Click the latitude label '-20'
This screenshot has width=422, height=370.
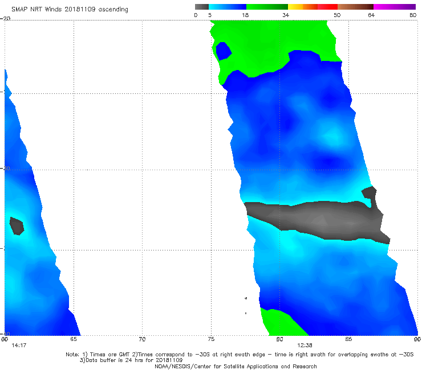coord(5,18)
